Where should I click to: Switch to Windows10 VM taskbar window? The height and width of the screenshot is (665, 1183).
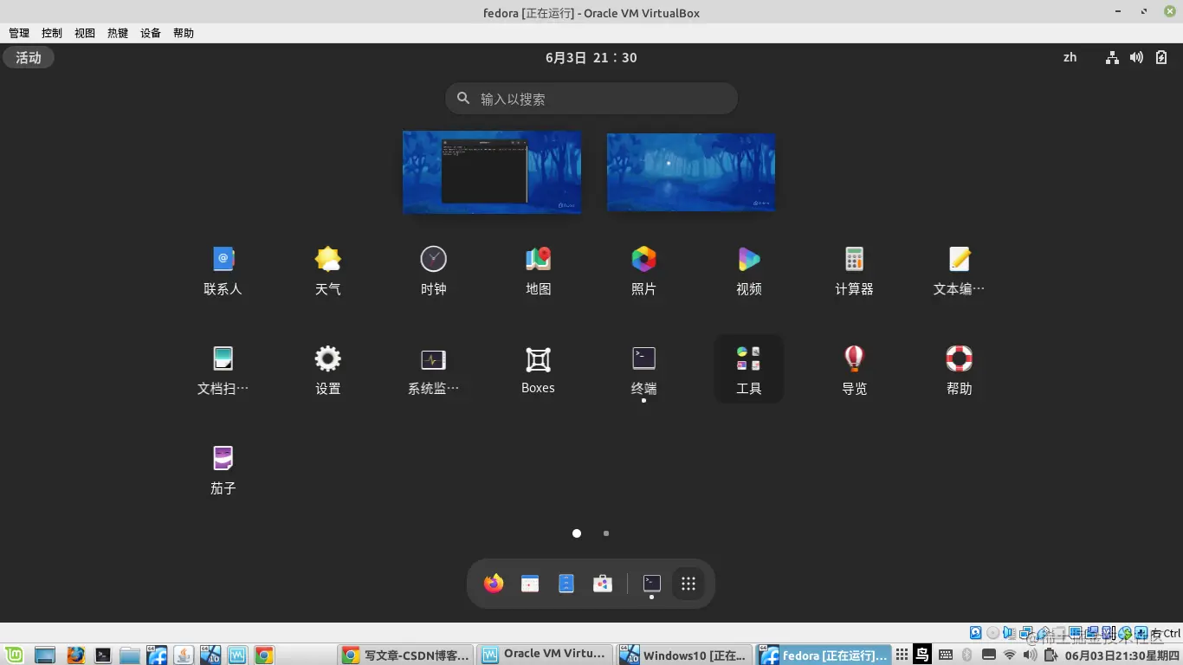tap(684, 655)
